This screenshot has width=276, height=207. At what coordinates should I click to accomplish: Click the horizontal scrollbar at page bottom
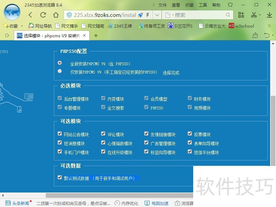117,196
